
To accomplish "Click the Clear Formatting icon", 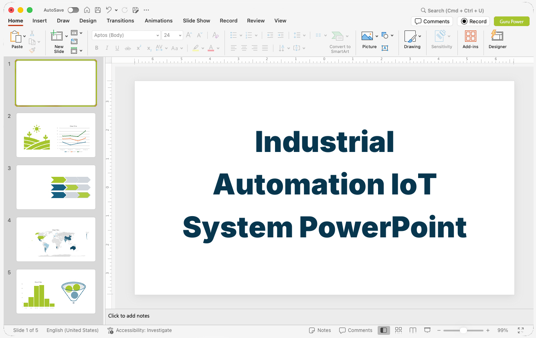I will click(215, 35).
